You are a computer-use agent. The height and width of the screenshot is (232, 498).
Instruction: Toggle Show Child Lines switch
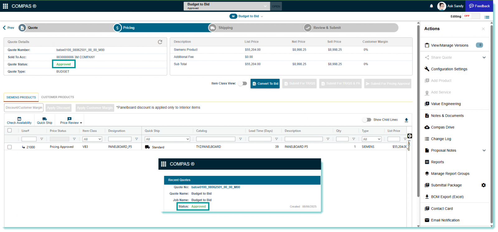(x=367, y=120)
